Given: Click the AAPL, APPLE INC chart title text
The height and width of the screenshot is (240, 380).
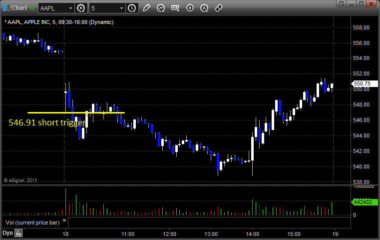Looking at the screenshot, I should (x=59, y=22).
